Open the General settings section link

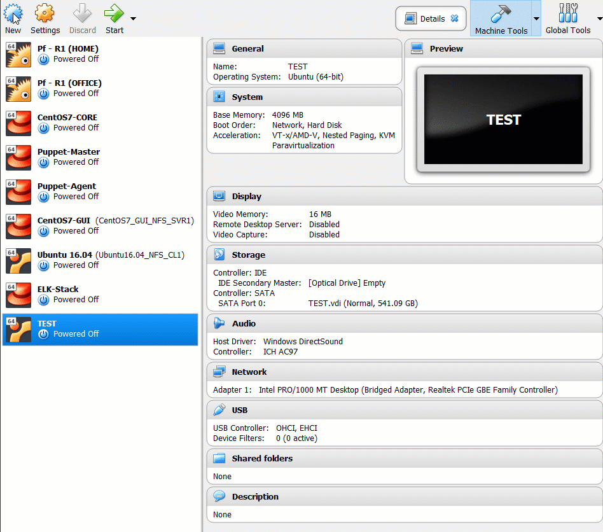click(247, 49)
